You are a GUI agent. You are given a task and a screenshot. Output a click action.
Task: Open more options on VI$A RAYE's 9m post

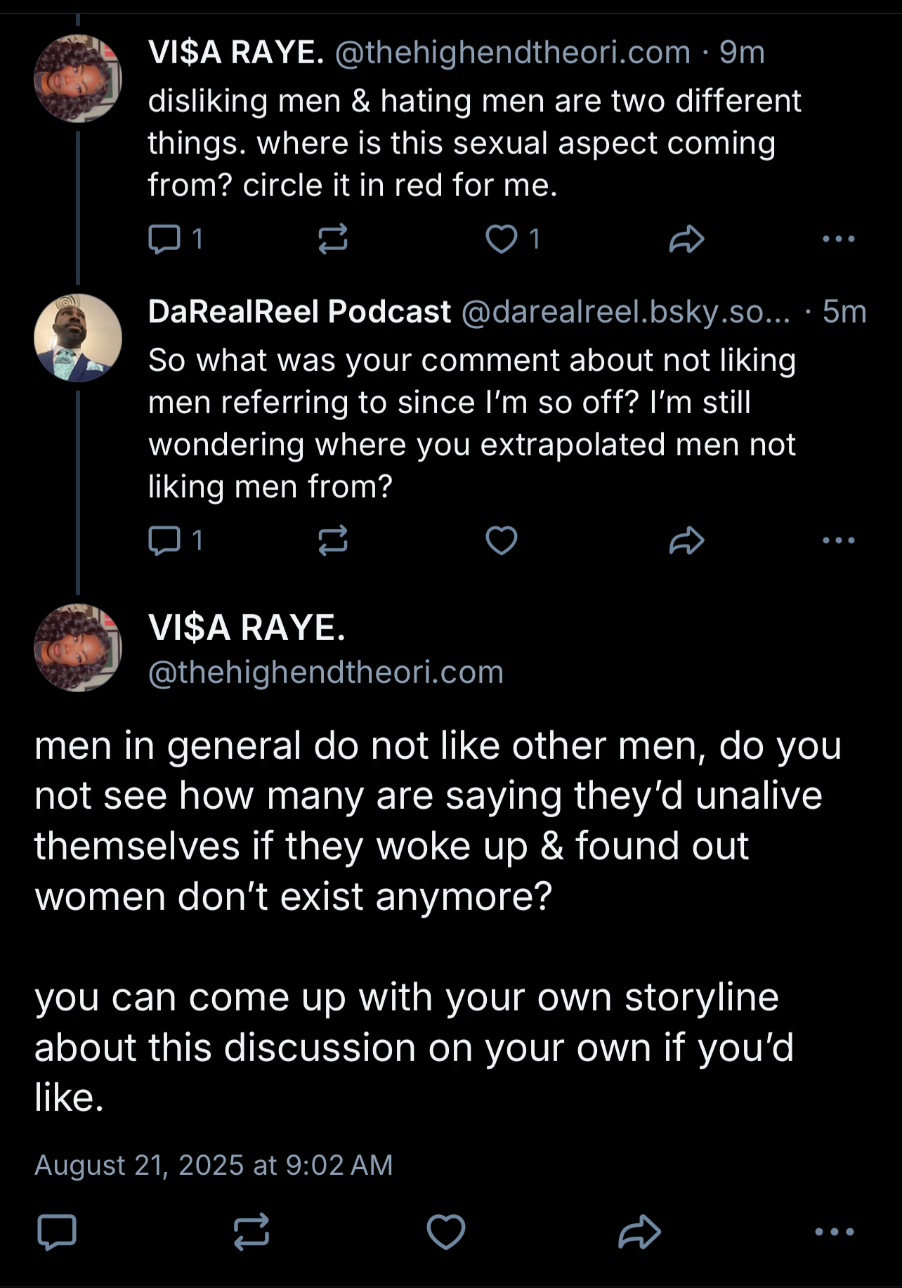[838, 239]
